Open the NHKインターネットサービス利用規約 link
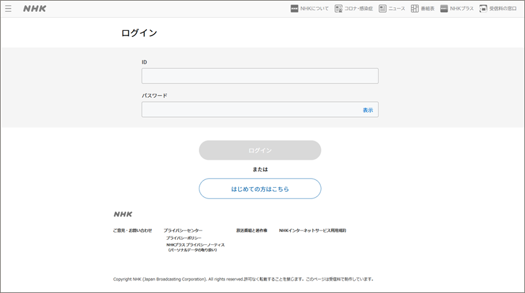The height and width of the screenshot is (293, 525). pos(312,231)
